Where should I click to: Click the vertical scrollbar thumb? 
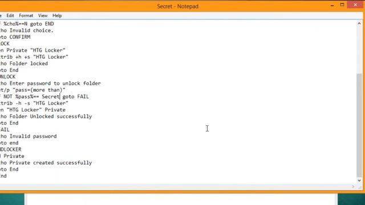(359, 125)
